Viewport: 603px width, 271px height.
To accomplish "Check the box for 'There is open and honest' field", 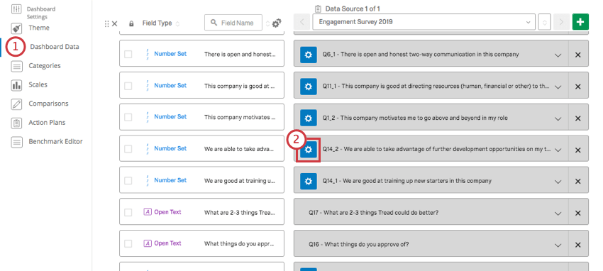I will pos(128,54).
